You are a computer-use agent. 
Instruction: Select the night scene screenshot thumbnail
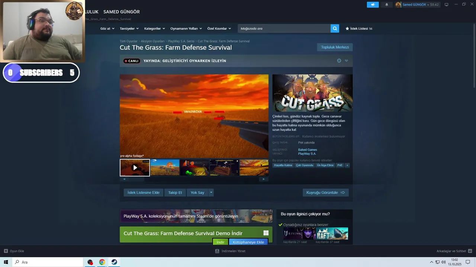click(194, 168)
